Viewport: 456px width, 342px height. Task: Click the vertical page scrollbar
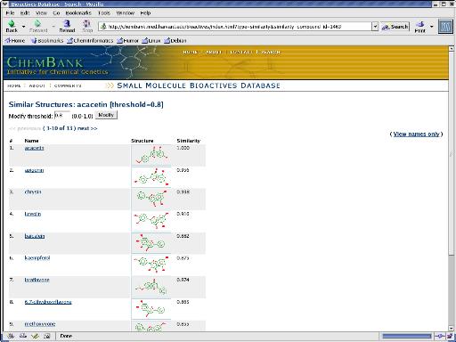click(x=452, y=188)
